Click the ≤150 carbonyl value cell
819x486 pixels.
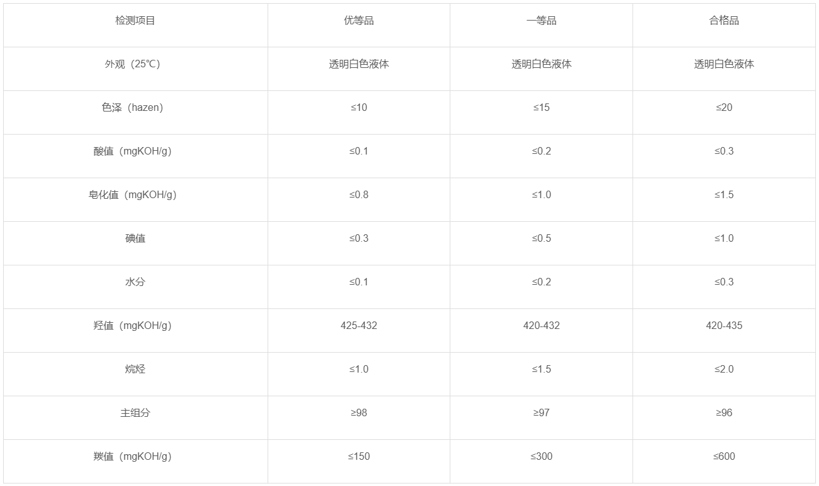click(359, 457)
